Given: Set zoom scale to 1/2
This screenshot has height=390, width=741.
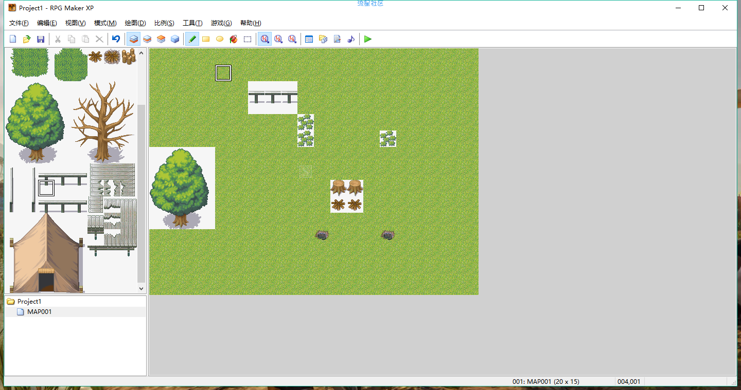Looking at the screenshot, I should [x=278, y=39].
